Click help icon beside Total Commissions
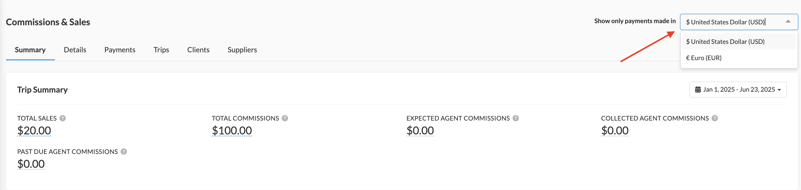Screen dimensions: 801x190 coord(285,118)
